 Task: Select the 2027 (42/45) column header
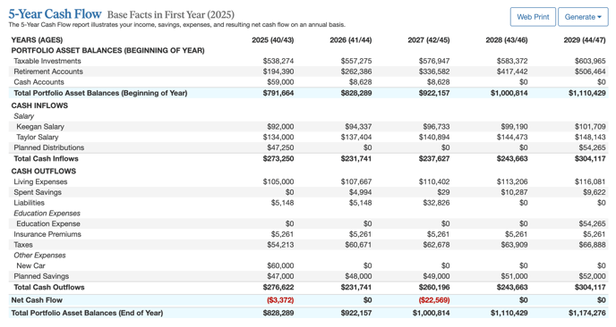[429, 40]
